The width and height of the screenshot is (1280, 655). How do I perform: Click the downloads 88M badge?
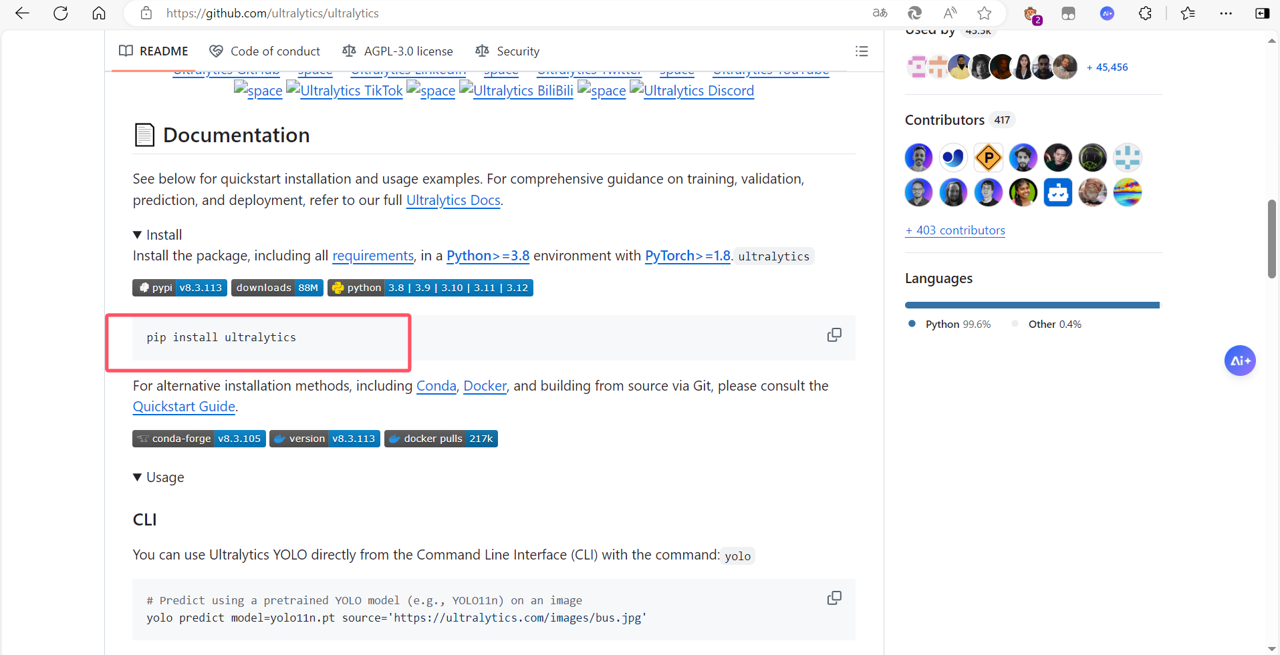(277, 288)
